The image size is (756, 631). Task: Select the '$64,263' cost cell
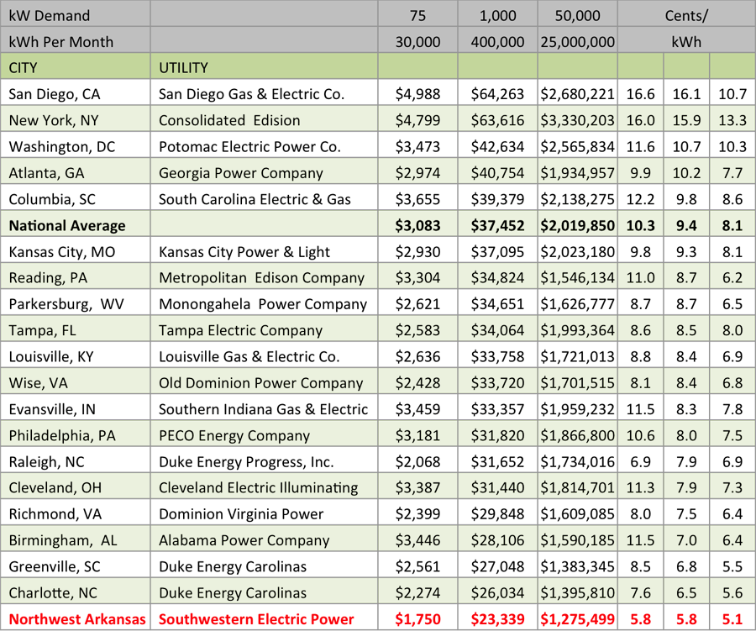[x=497, y=93]
